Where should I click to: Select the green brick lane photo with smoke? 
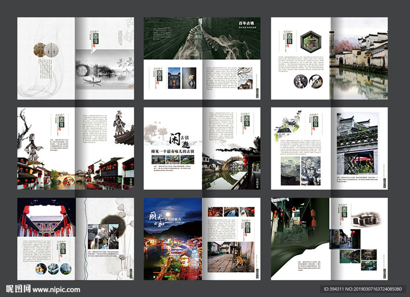[202, 38]
